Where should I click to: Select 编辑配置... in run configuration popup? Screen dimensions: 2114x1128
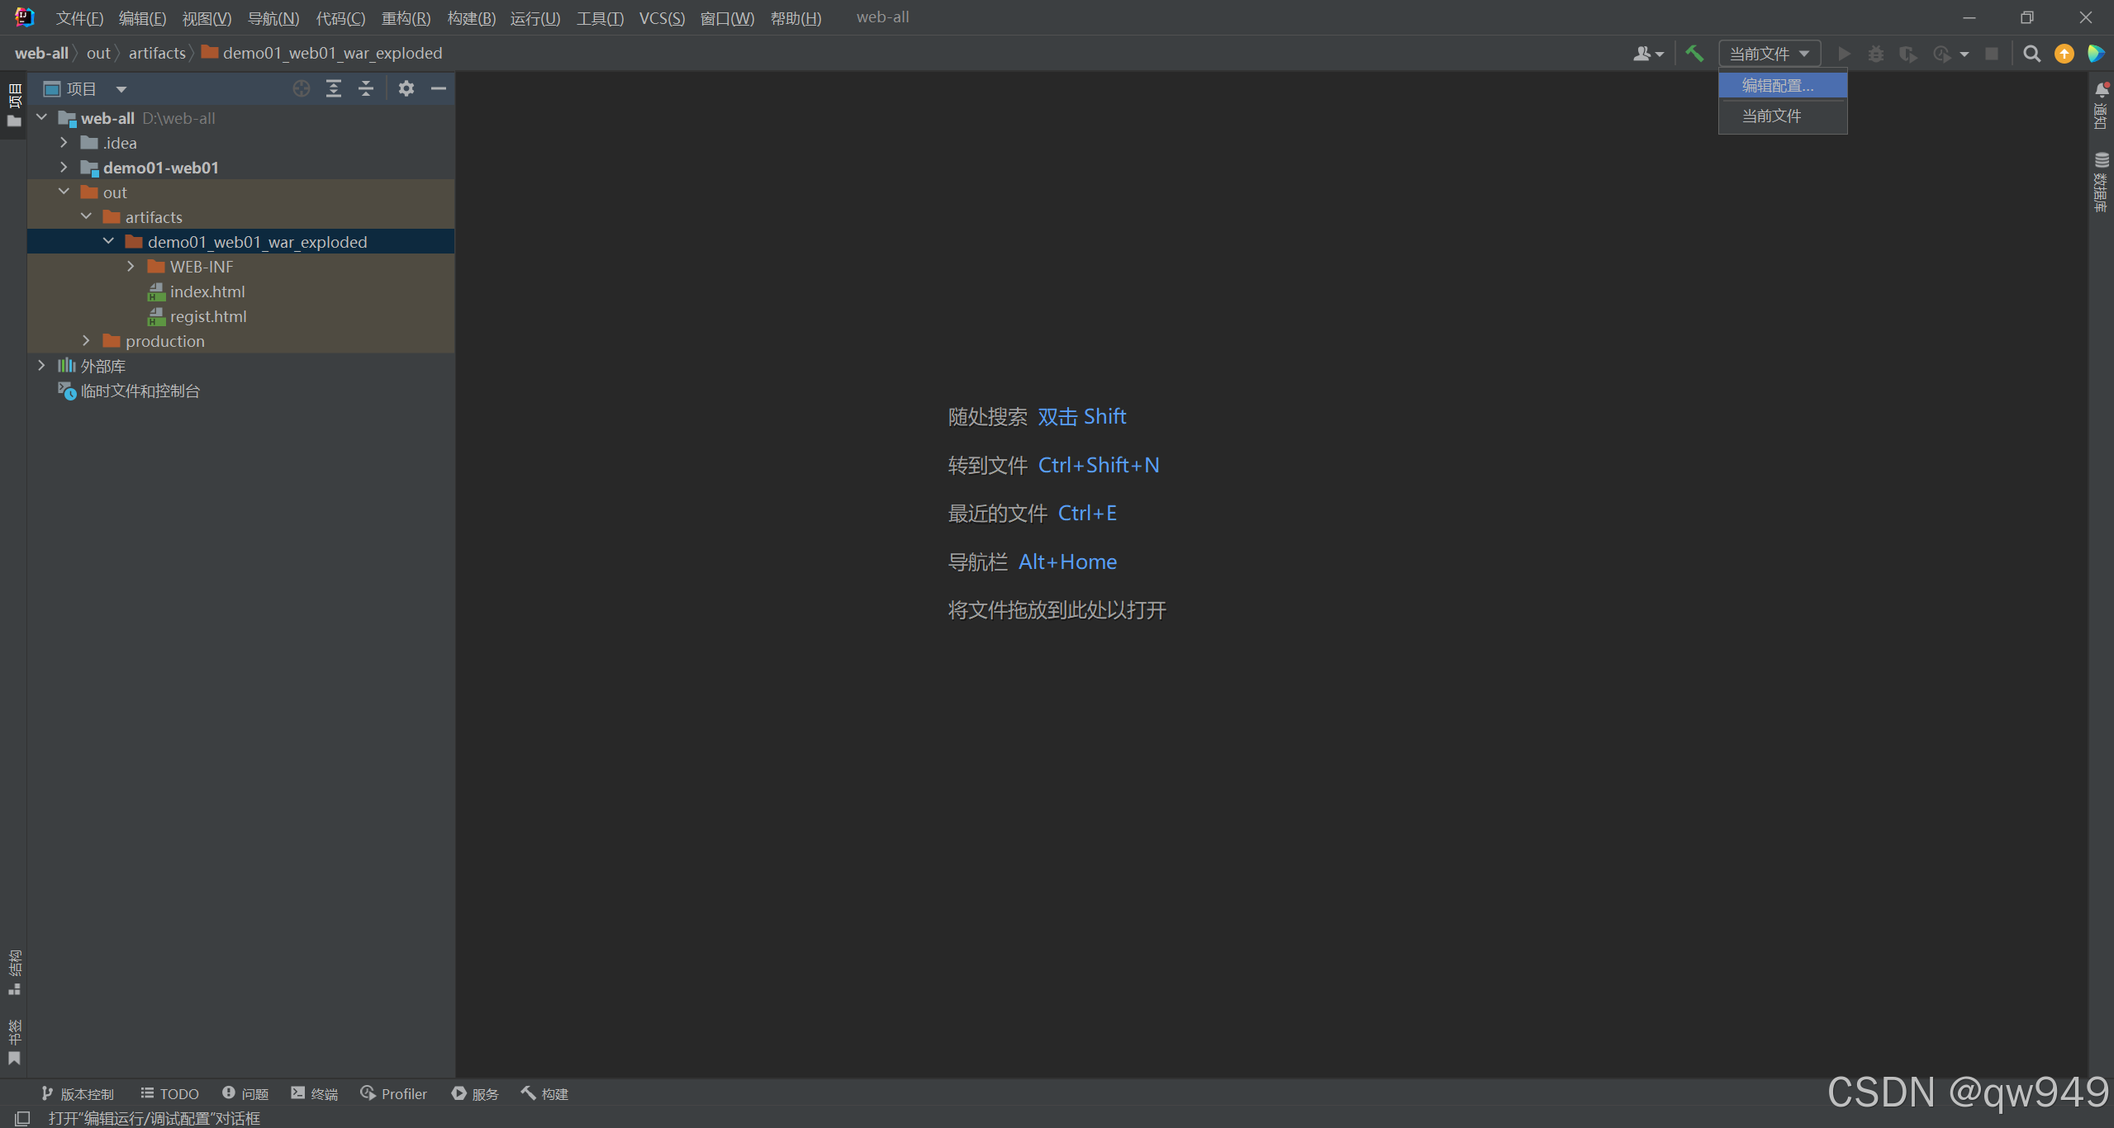click(x=1778, y=85)
